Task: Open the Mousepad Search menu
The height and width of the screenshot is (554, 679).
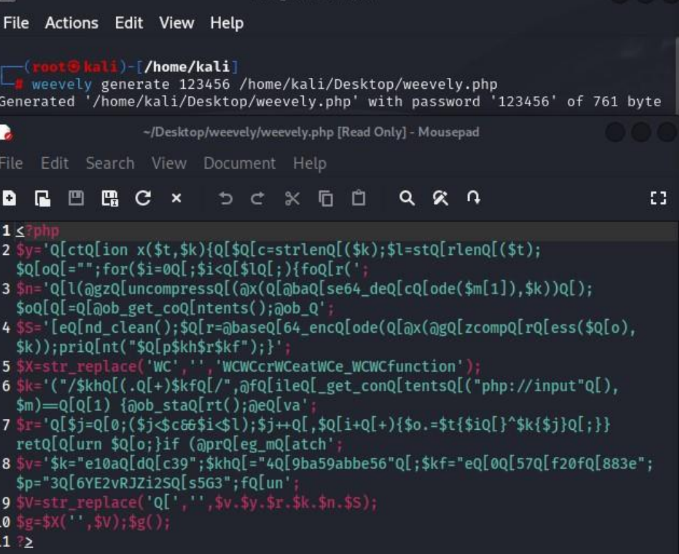Action: click(110, 163)
